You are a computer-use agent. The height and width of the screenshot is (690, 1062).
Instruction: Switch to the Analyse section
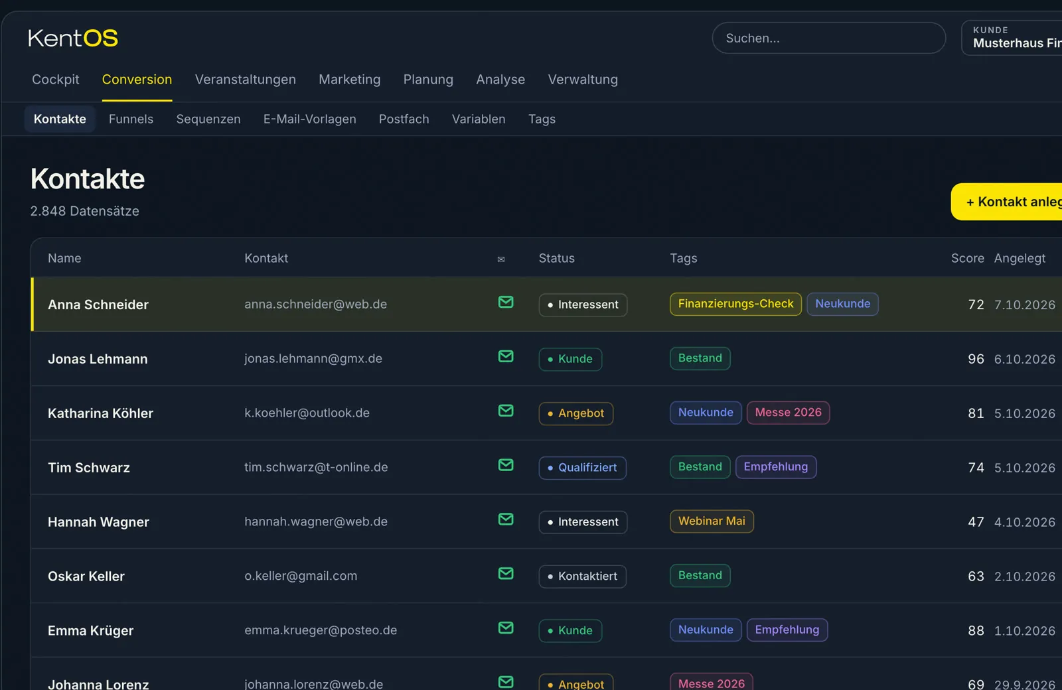click(500, 80)
